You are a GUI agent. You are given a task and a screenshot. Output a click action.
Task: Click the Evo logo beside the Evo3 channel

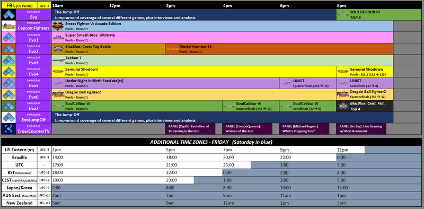pyautogui.click(x=8, y=60)
